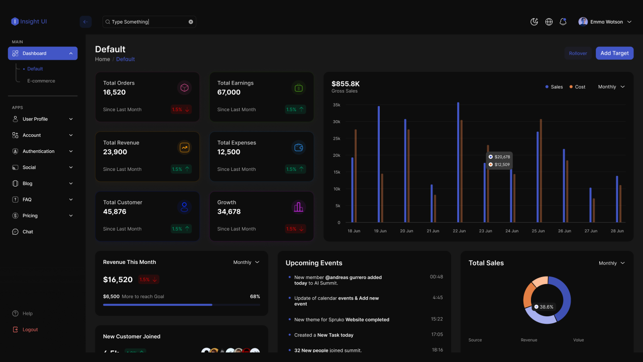The width and height of the screenshot is (643, 362).
Task: Collapse the sidebar using the arrow button
Action: pyautogui.click(x=85, y=22)
